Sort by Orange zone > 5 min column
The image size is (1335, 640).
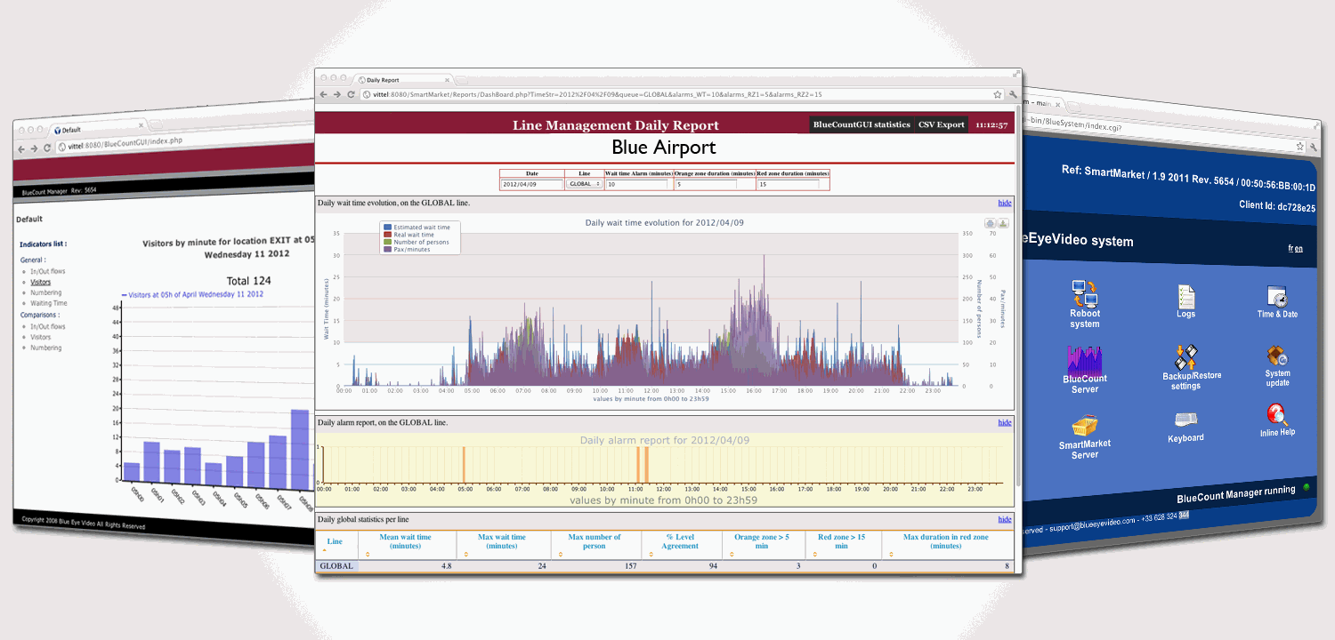(x=765, y=545)
